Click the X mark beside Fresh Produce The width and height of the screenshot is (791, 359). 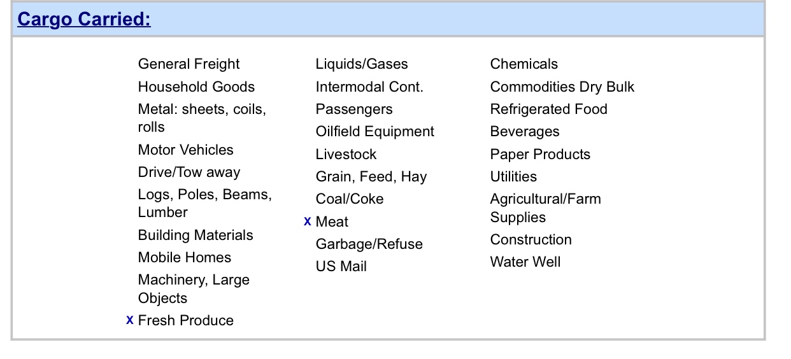130,320
